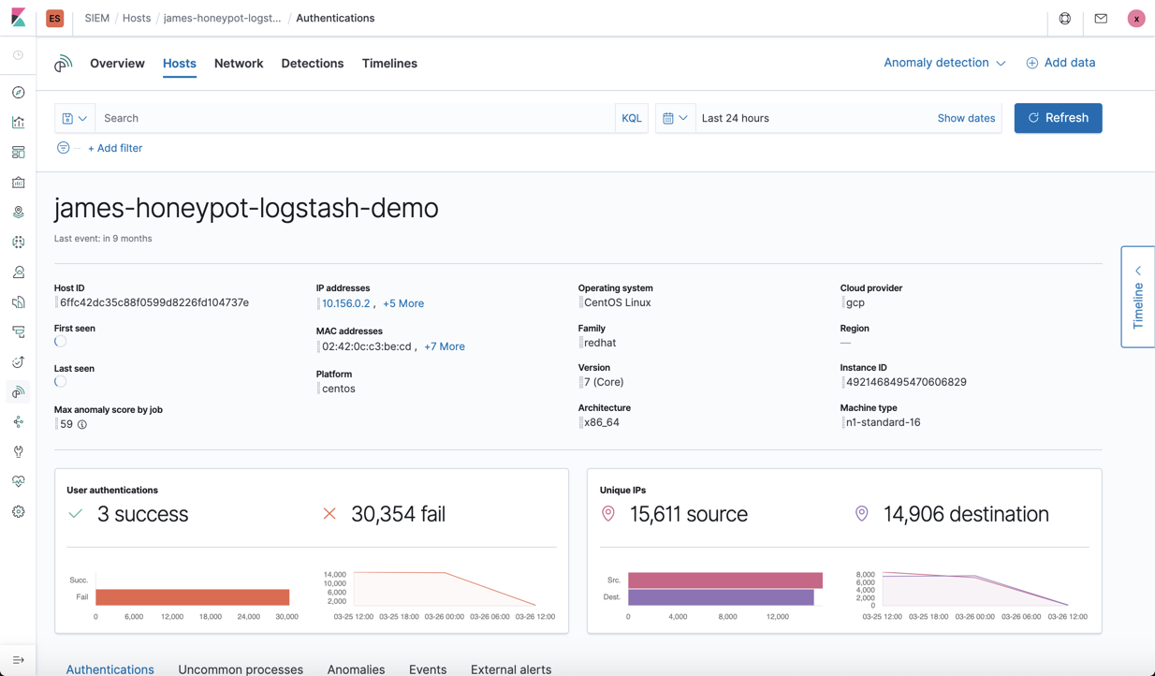The height and width of the screenshot is (676, 1155).
Task: Open the Timeline flyout panel
Action: click(x=1138, y=297)
